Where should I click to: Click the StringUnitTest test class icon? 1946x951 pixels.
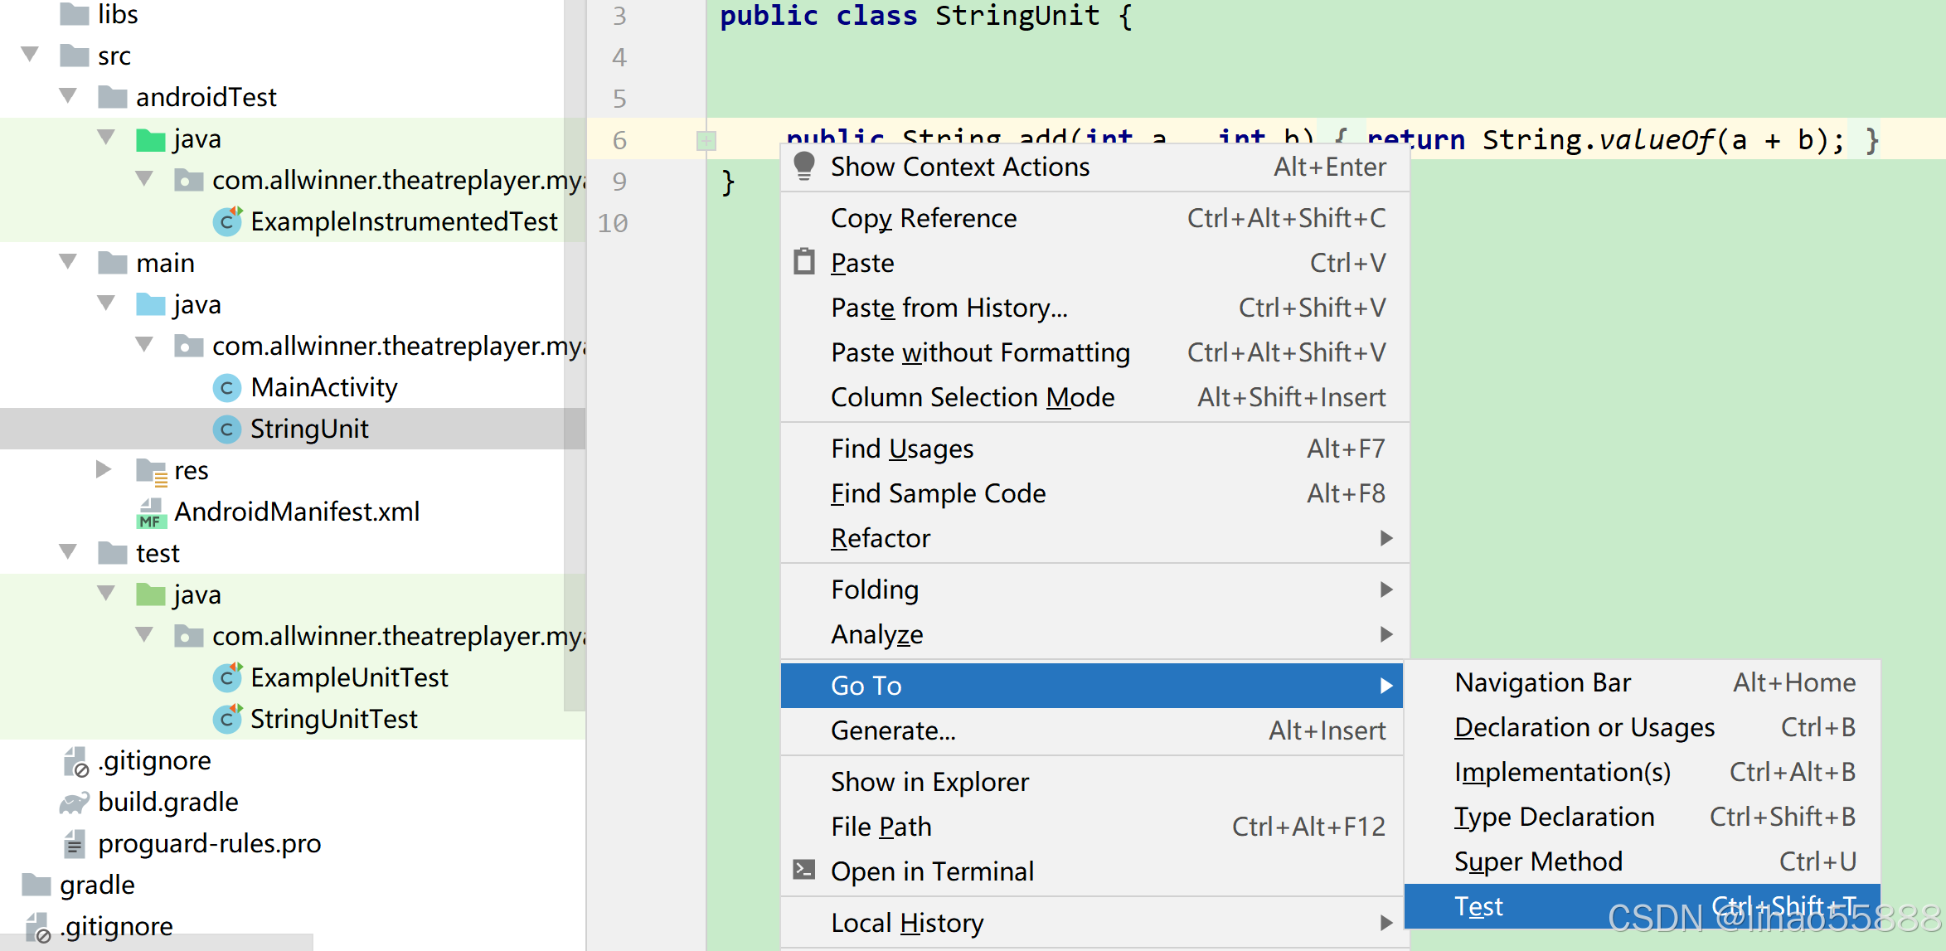pos(226,719)
